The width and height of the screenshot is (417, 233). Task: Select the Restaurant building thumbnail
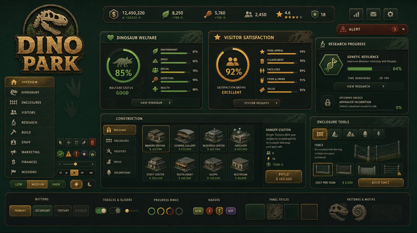point(185,168)
